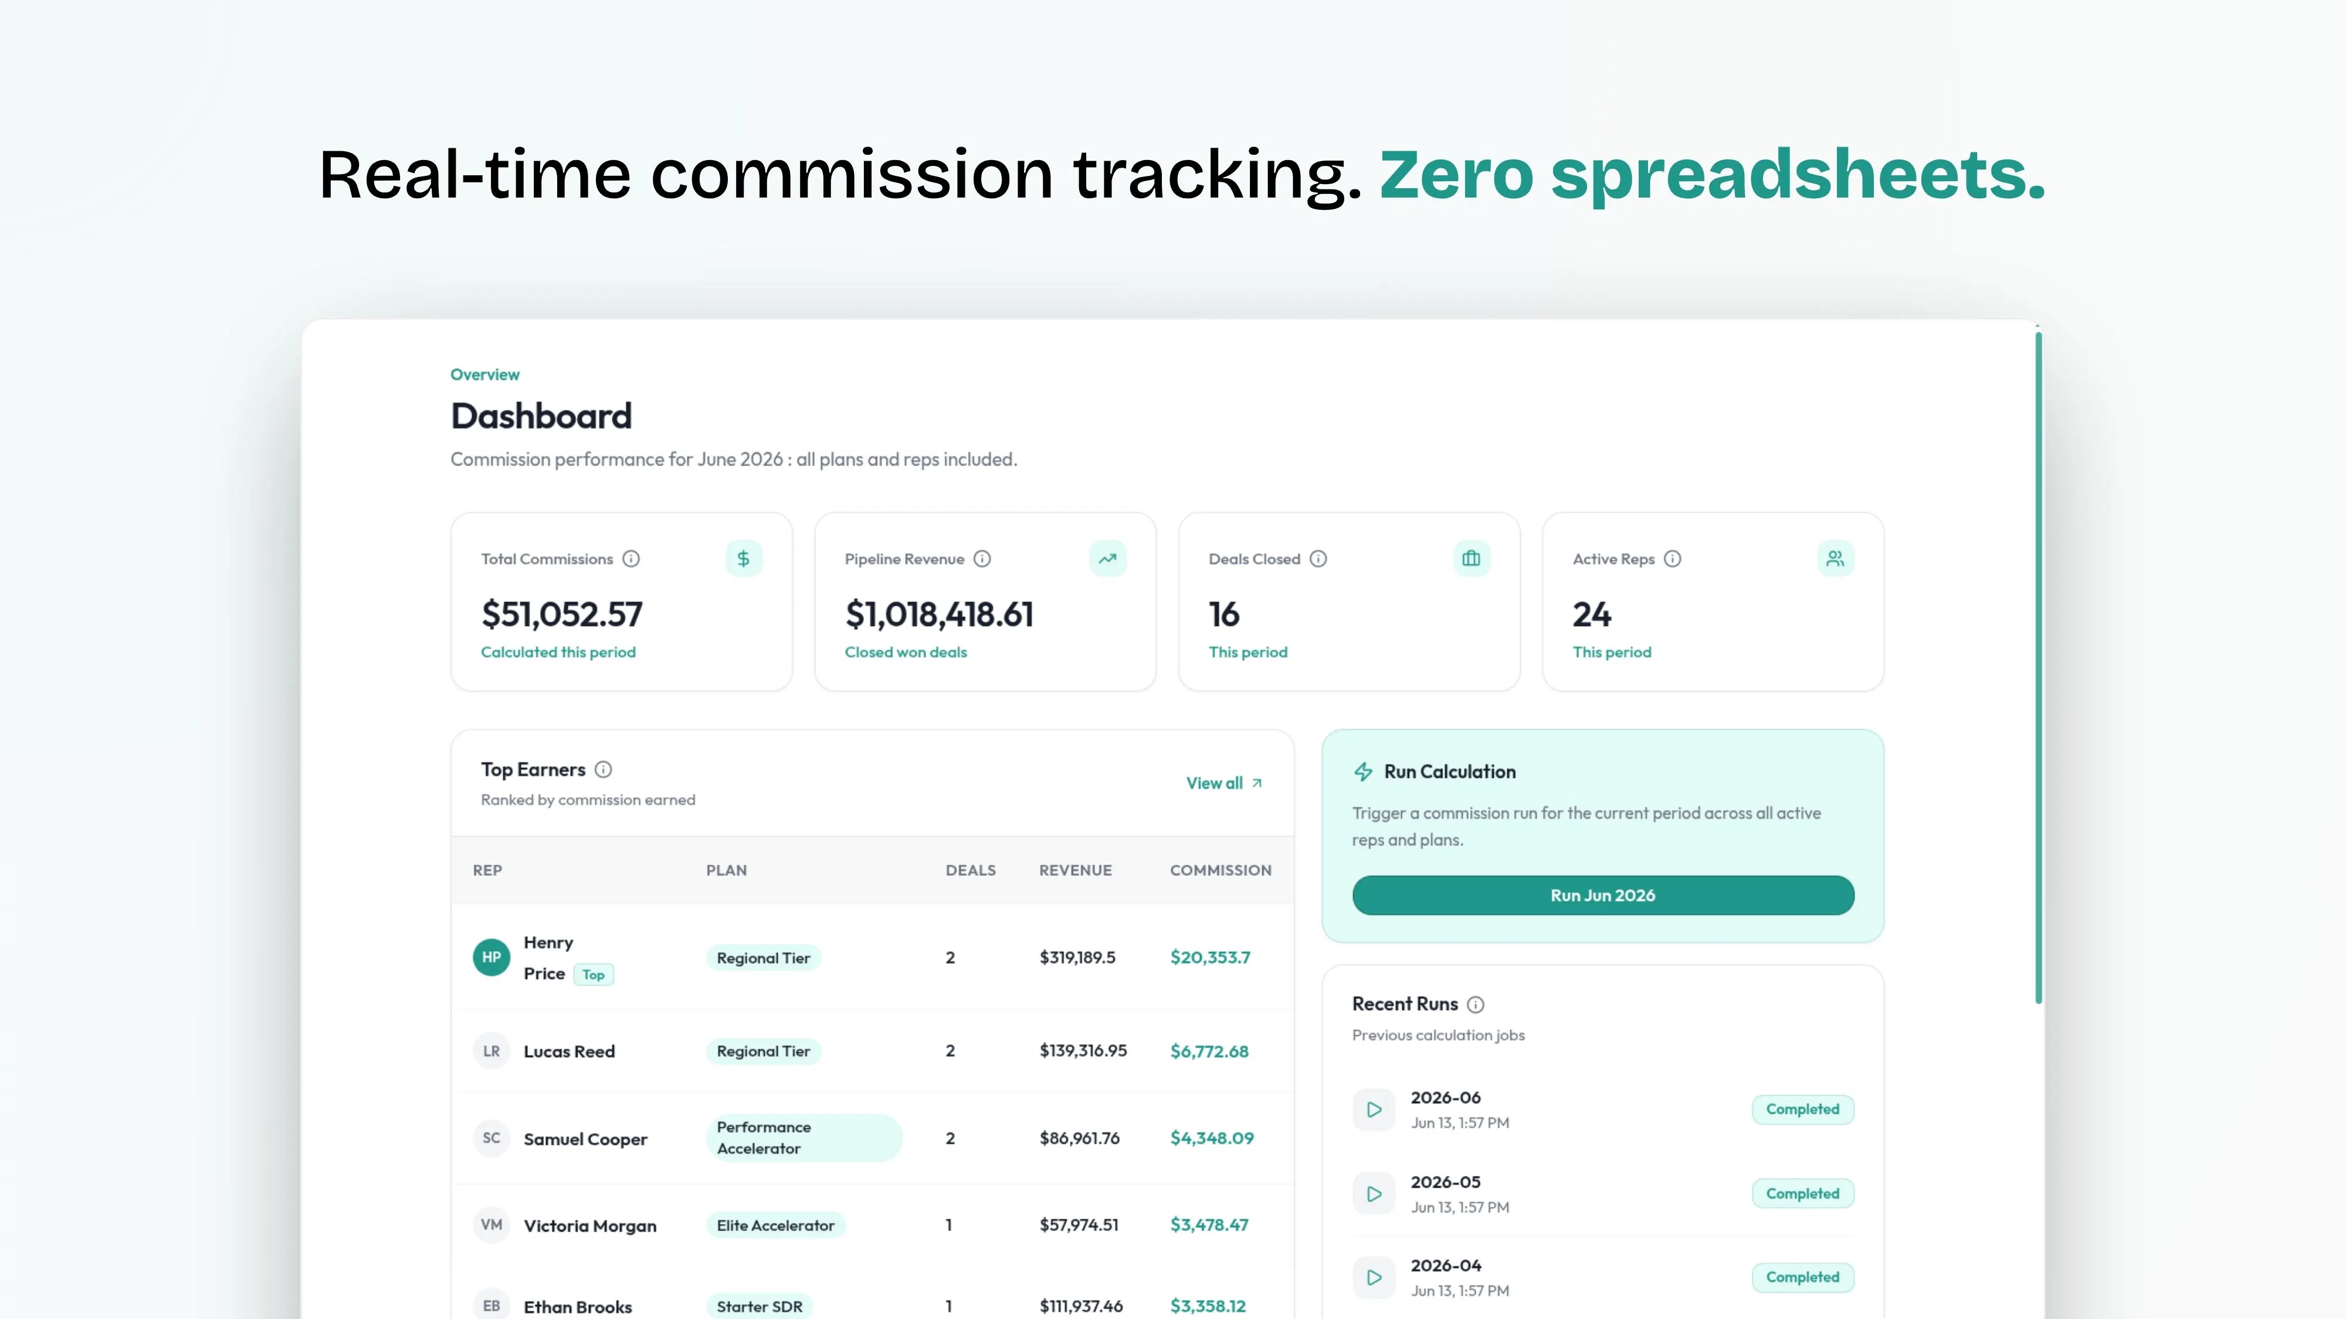Select the Samuel Cooper rep name
2346x1319 pixels.
585,1140
